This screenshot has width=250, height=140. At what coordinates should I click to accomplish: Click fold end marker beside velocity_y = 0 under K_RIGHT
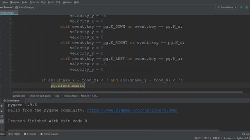click(x=11, y=53)
